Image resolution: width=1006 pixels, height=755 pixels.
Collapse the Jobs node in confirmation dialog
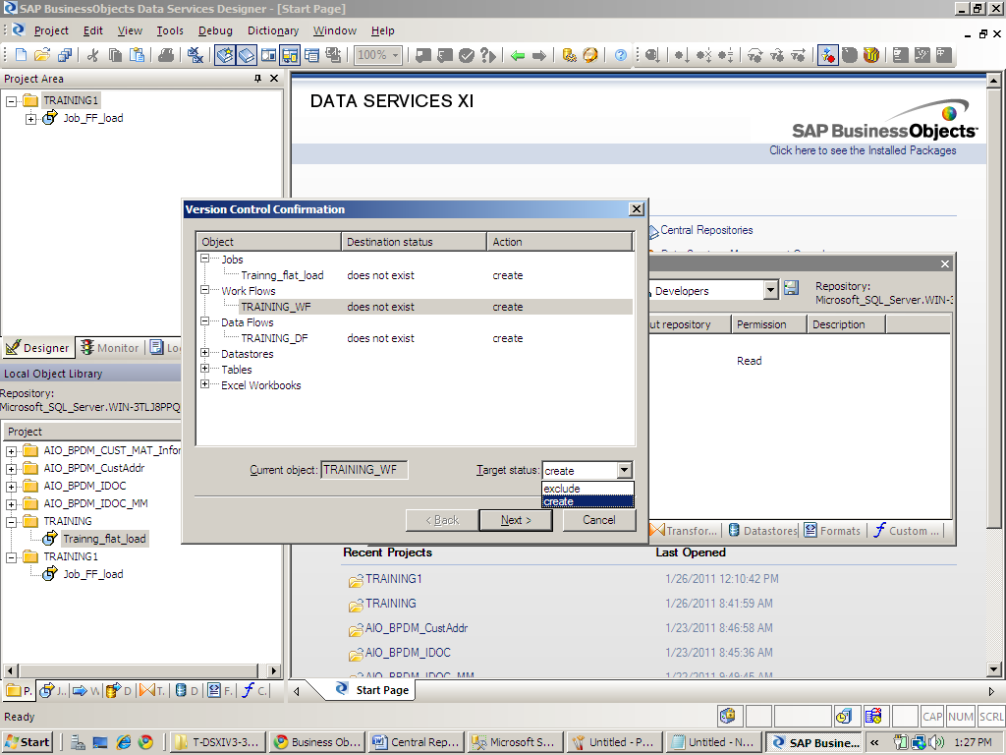(204, 259)
